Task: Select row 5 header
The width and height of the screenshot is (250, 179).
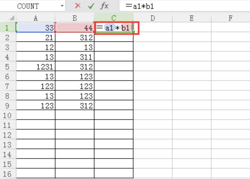Action: point(8,66)
